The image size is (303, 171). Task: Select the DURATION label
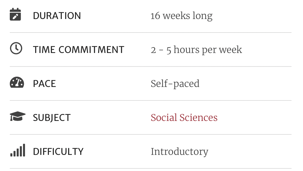[57, 16]
